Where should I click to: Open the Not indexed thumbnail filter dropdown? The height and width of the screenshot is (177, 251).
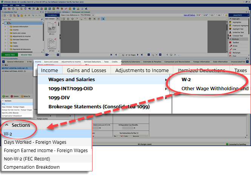coord(58,19)
